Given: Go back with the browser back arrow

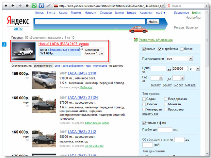Looking at the screenshot, I should point(13,6).
